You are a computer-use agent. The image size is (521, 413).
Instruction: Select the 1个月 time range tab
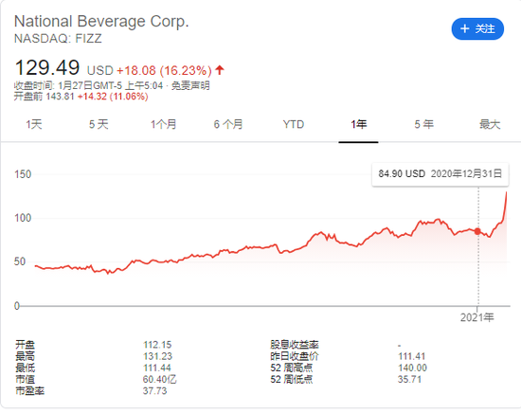point(164,125)
